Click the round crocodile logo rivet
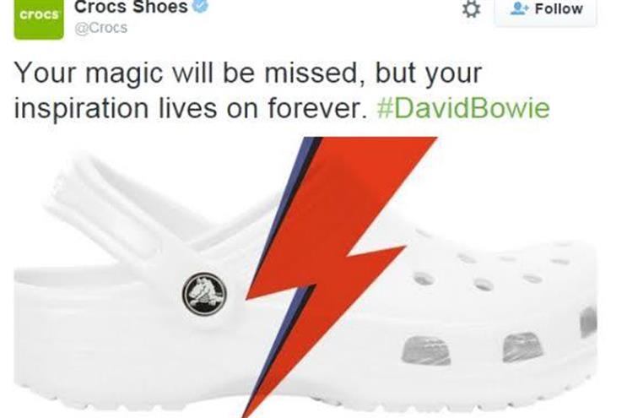 (204, 295)
